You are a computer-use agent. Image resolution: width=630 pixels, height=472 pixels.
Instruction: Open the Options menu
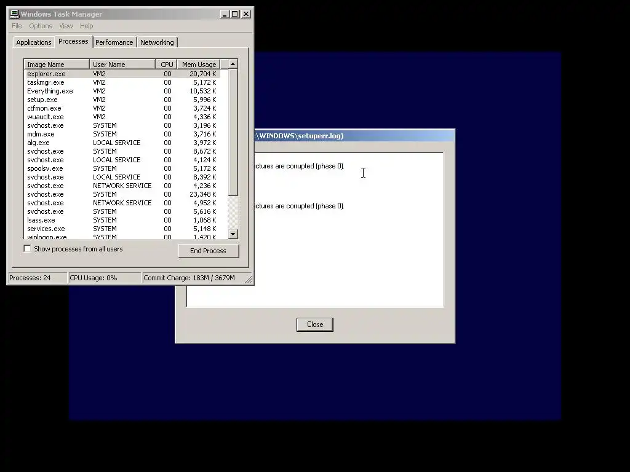40,26
